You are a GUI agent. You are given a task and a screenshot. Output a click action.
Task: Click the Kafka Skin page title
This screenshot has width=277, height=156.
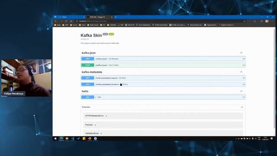tap(91, 36)
